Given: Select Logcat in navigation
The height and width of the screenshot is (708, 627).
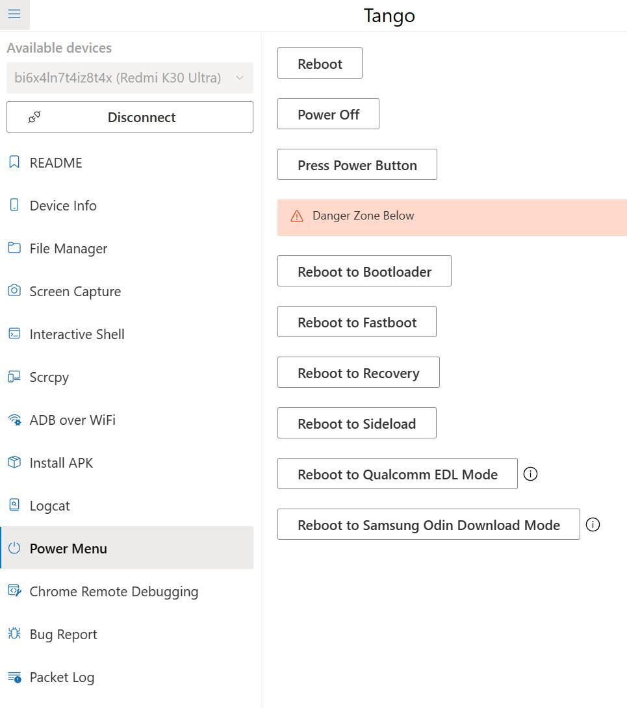Looking at the screenshot, I should coord(49,506).
